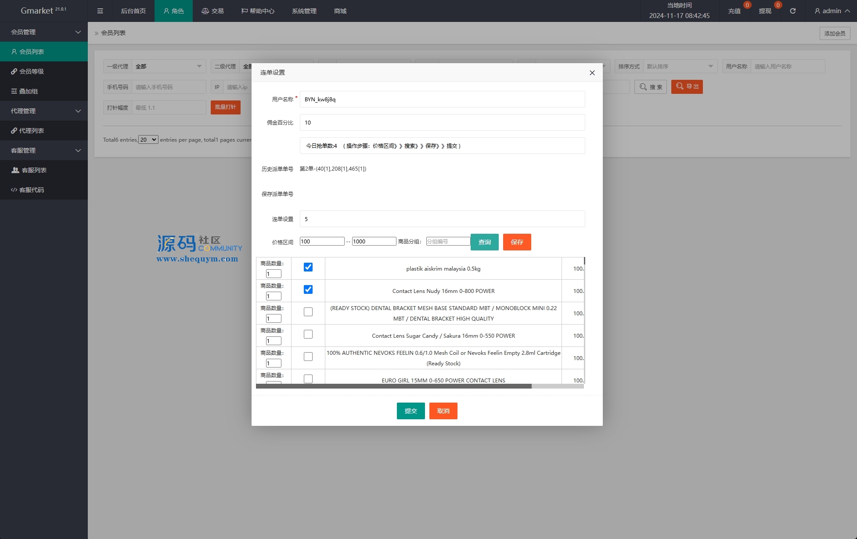Open the entries per page dropdown

click(148, 139)
